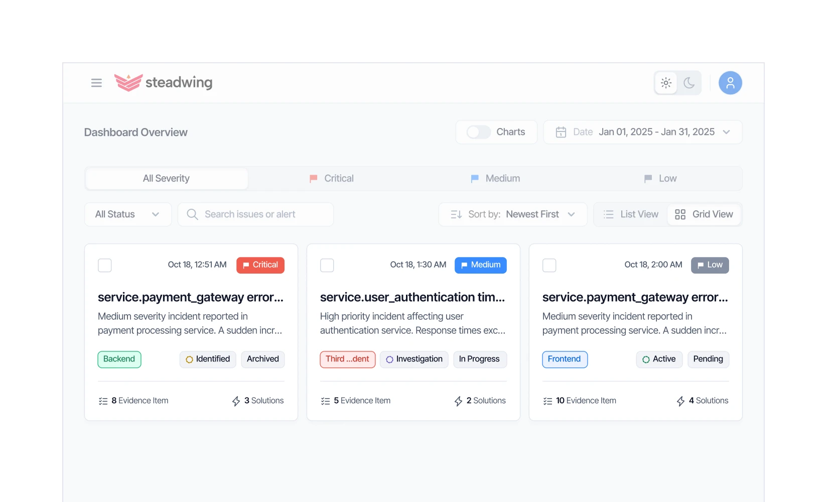829x502 pixels.
Task: Click the calendar icon in date picker
Action: (561, 132)
